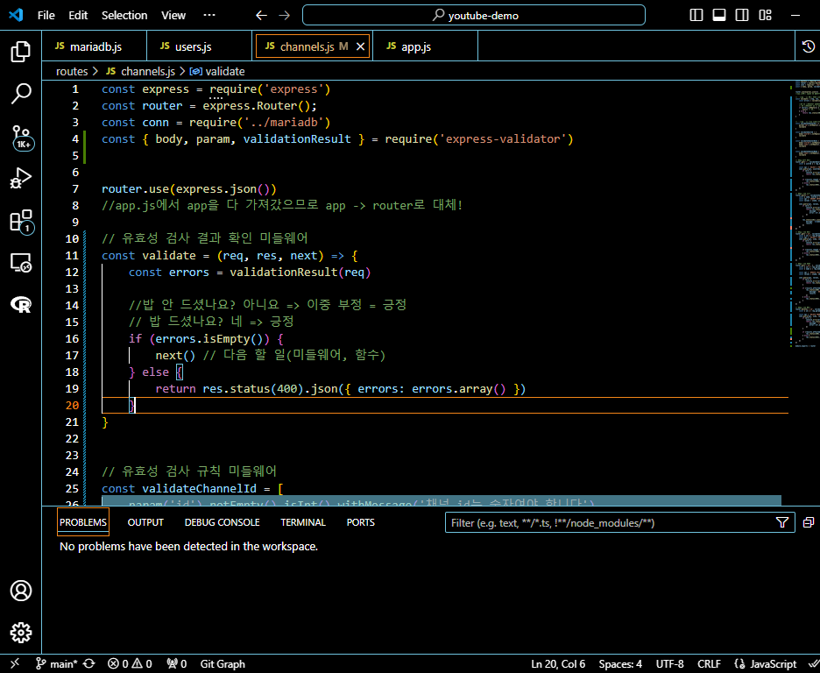Screen dimensions: 820x673
Task: Minimize the VS Code window
Action: click(795, 15)
